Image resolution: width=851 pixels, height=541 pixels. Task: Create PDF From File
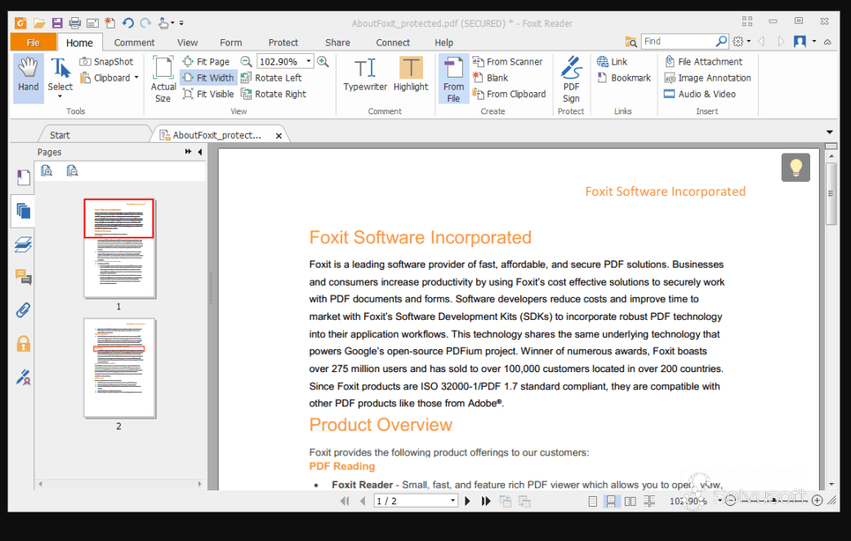453,79
